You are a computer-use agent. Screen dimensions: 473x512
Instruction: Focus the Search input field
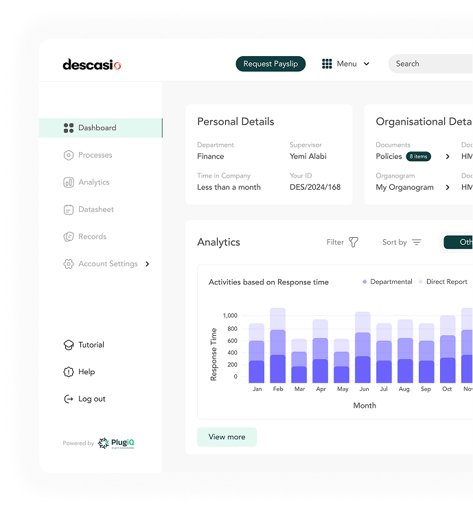coord(429,64)
